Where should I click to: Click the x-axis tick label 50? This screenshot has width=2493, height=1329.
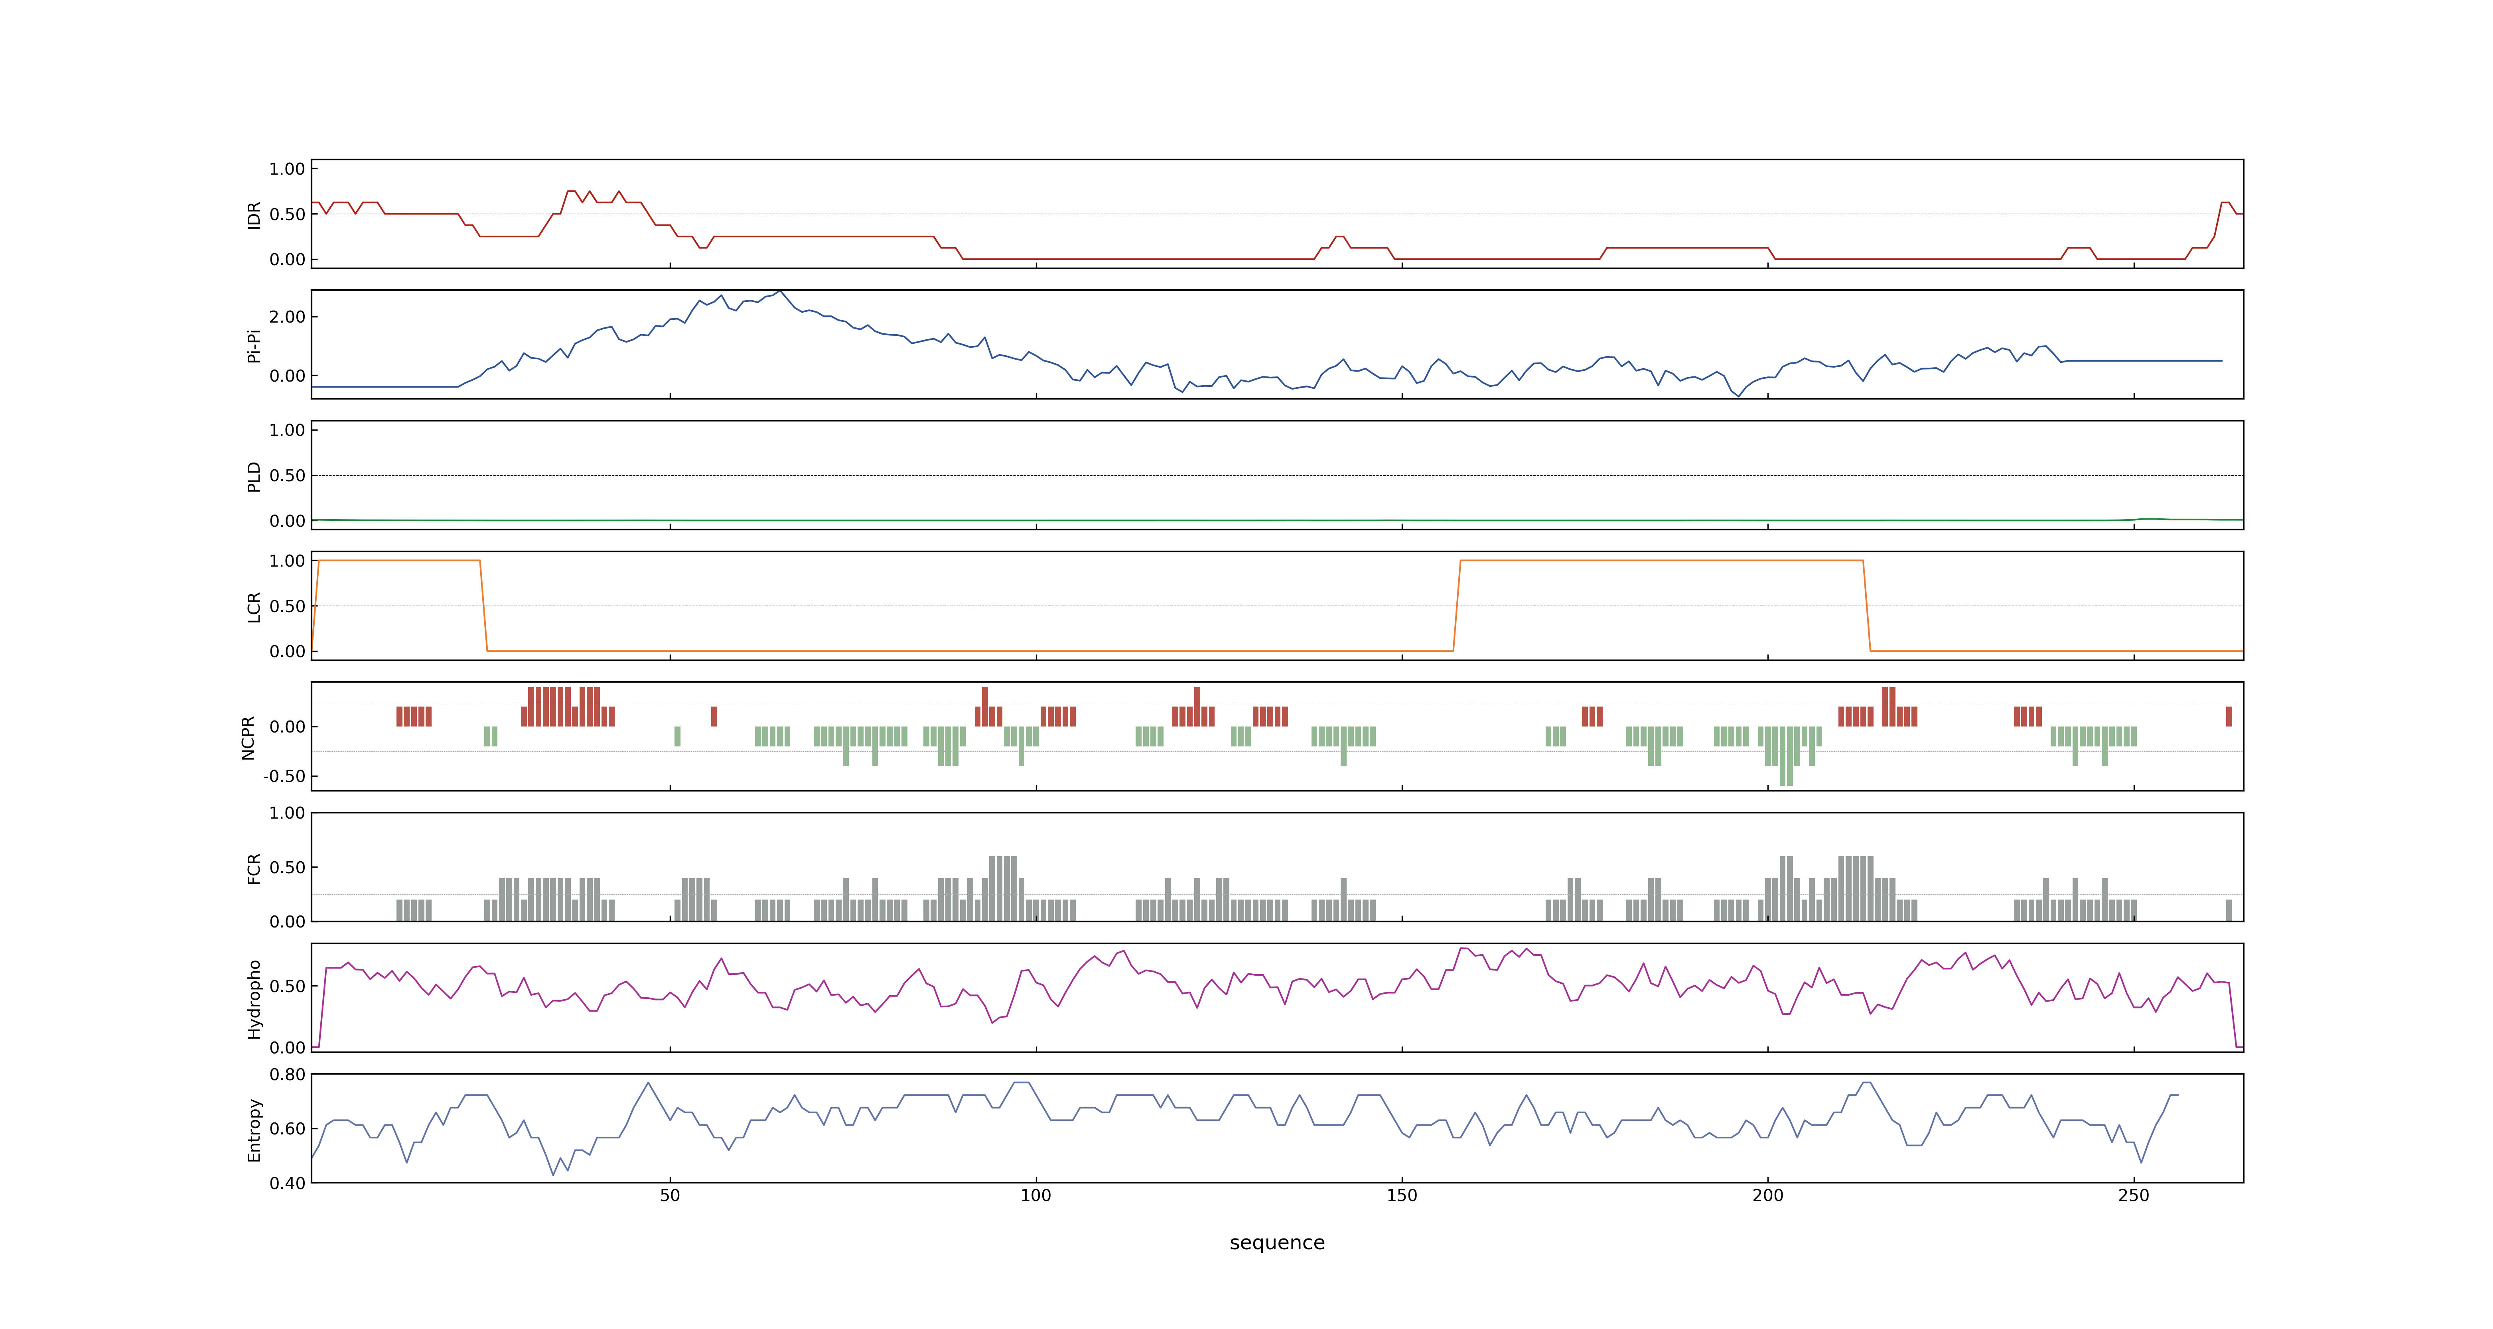(x=670, y=1195)
